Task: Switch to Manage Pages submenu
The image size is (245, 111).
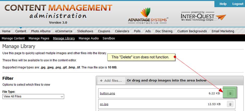Action: 39,38
